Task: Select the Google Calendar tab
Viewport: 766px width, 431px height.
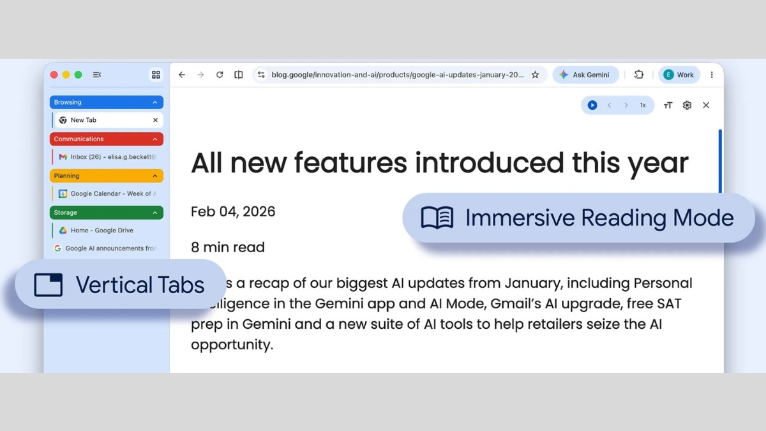Action: [105, 193]
